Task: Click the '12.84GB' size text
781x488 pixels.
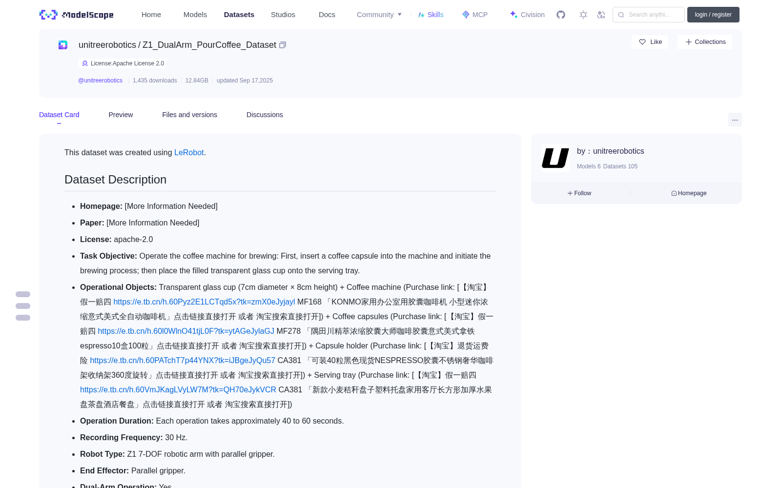Action: tap(197, 81)
